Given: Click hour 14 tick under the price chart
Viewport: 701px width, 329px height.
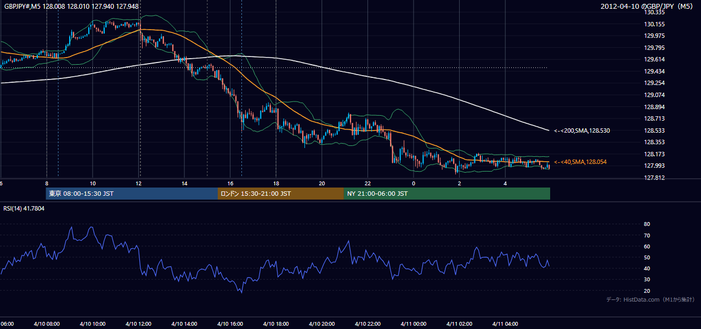Looking at the screenshot, I should pyautogui.click(x=184, y=183).
